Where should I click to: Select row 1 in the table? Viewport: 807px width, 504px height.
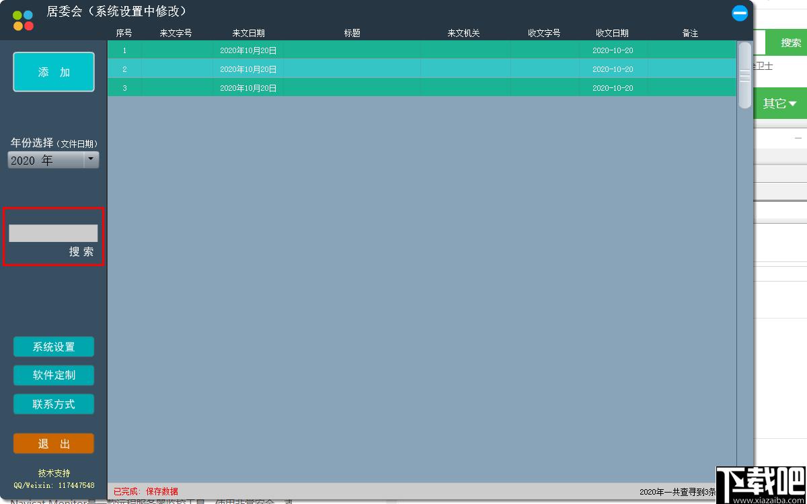(422, 50)
